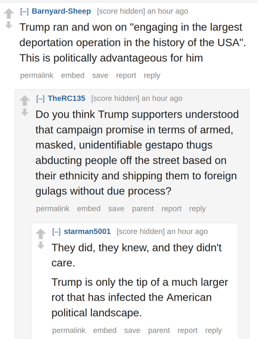The height and width of the screenshot is (339, 258).
Task: Report starman5001's comment
Action: [187, 330]
